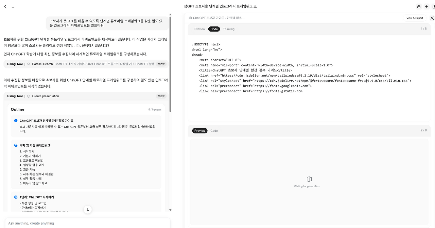Click the View & Export button
Screen dimensions: 435x228
tap(414, 18)
